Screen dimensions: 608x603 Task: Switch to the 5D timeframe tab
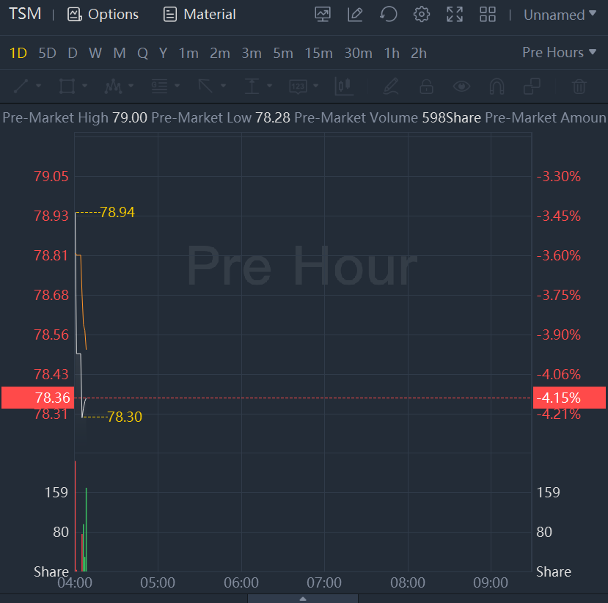click(x=47, y=53)
